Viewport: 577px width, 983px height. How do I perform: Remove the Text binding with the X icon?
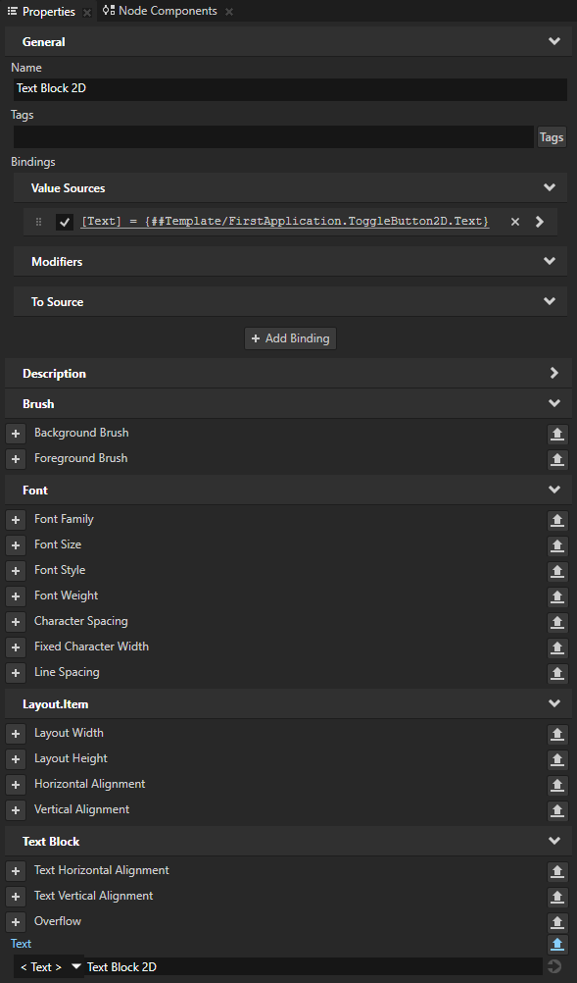click(x=514, y=221)
